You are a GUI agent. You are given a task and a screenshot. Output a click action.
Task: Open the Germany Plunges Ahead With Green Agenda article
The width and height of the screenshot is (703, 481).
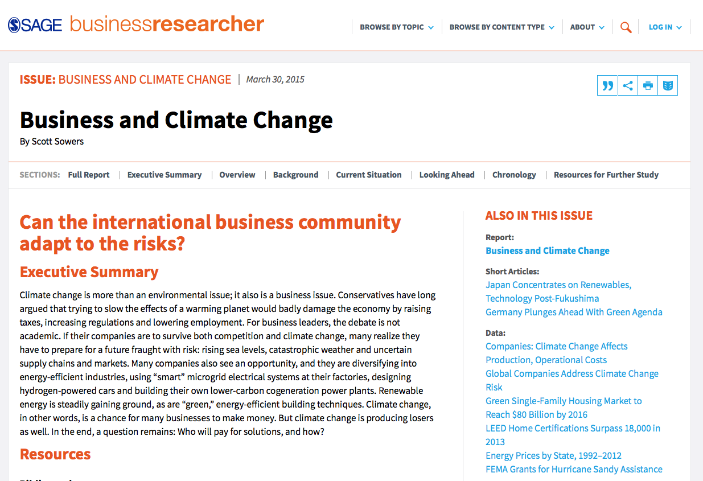574,312
